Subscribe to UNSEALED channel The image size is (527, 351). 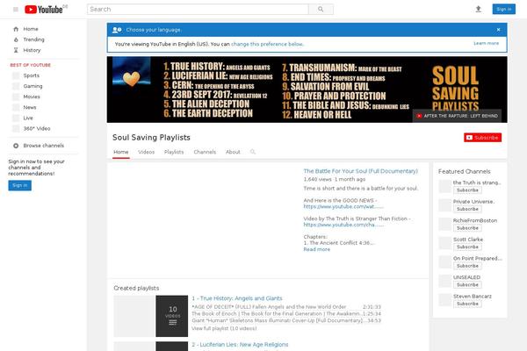[467, 285]
